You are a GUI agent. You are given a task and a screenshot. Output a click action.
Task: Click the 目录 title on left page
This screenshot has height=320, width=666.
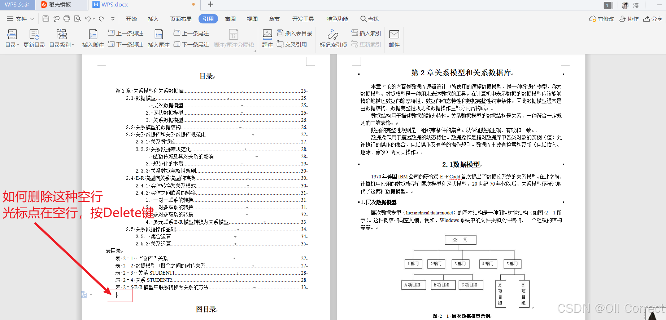(206, 76)
